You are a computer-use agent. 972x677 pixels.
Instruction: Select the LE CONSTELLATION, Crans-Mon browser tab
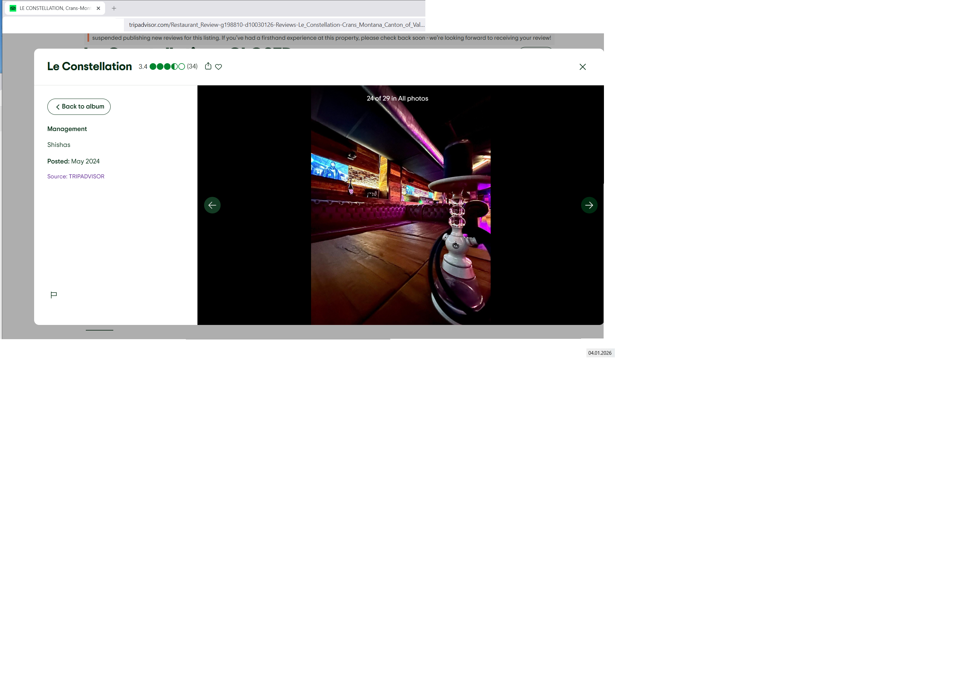click(x=55, y=8)
